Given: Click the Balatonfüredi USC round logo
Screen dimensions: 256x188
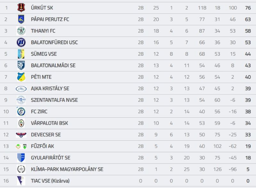Looking at the screenshot, I should [x=21, y=42].
